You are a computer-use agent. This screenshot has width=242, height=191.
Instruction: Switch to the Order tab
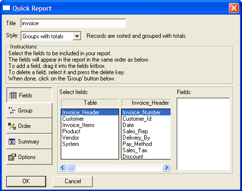(29, 126)
